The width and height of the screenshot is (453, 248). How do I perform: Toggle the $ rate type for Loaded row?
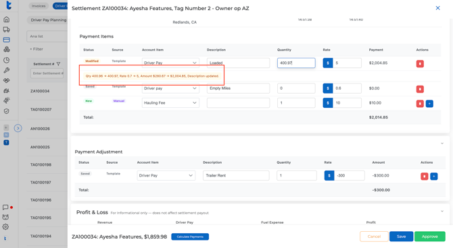(x=328, y=63)
